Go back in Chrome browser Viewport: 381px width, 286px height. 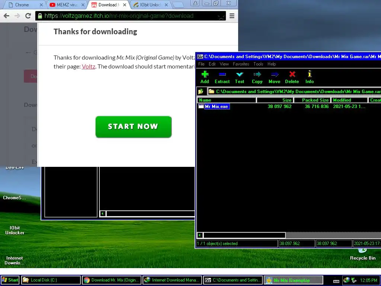coord(7,16)
